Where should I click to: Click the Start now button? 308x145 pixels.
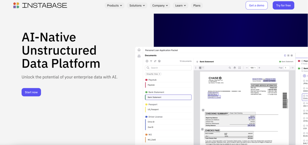click(x=31, y=92)
